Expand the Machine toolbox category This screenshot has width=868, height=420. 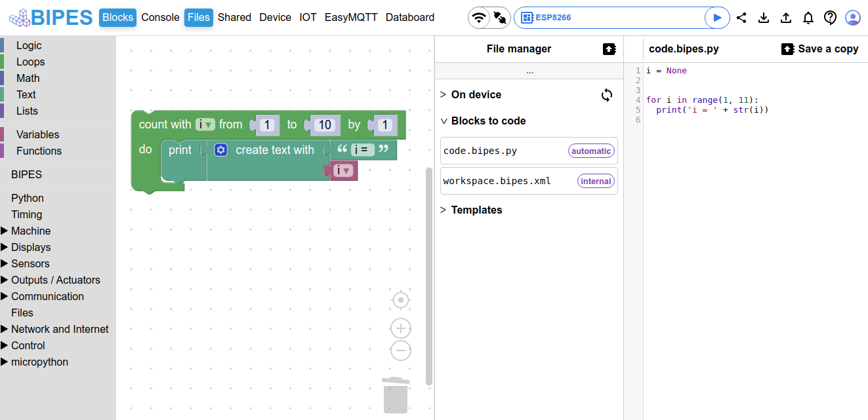point(30,231)
